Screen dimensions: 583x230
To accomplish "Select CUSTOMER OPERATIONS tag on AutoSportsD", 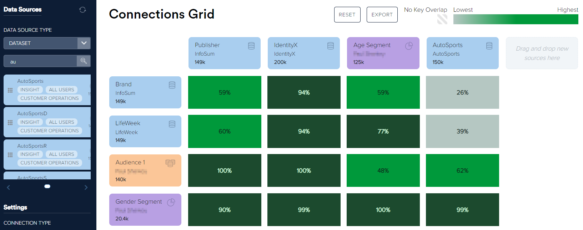I will 50,131.
